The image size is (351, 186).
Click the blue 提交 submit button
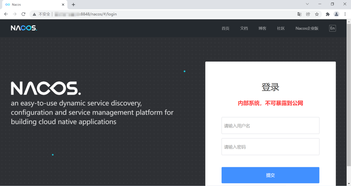pyautogui.click(x=270, y=175)
